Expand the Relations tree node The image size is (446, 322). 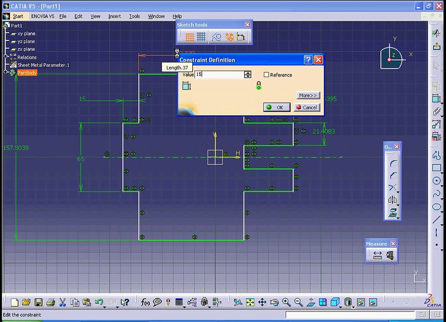5,56
